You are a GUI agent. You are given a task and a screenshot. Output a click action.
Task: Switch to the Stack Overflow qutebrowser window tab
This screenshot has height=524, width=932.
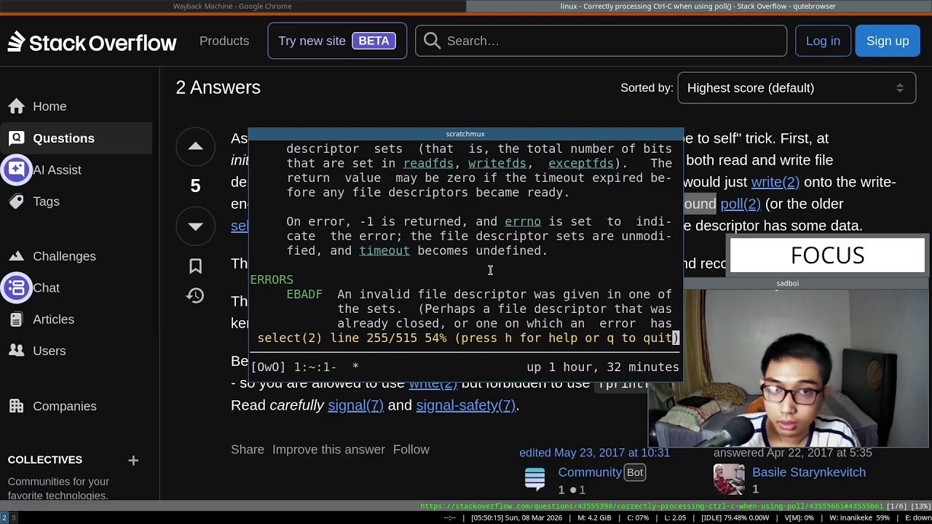(698, 7)
